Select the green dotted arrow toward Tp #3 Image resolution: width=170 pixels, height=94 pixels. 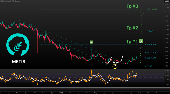coord(141,24)
